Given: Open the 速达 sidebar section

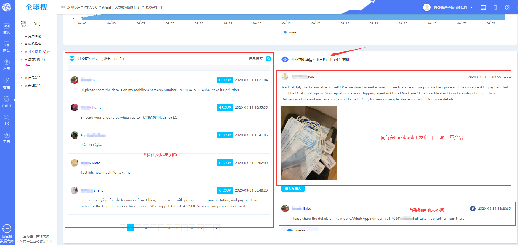Looking at the screenshot, I should [7, 29].
